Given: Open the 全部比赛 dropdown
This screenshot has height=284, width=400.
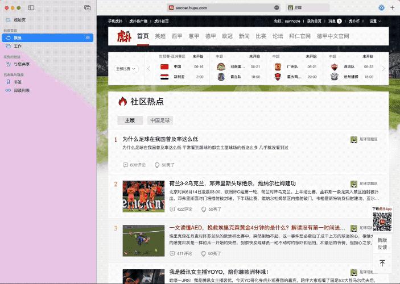Looking at the screenshot, I should pyautogui.click(x=126, y=69).
